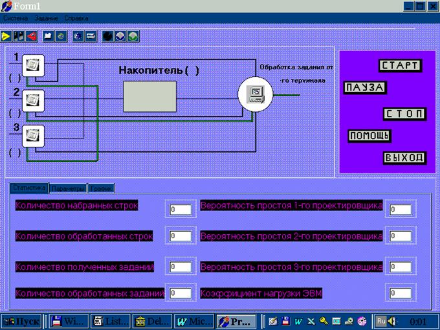
Task: Click the black circle toolbar icon
Action: pos(108,36)
